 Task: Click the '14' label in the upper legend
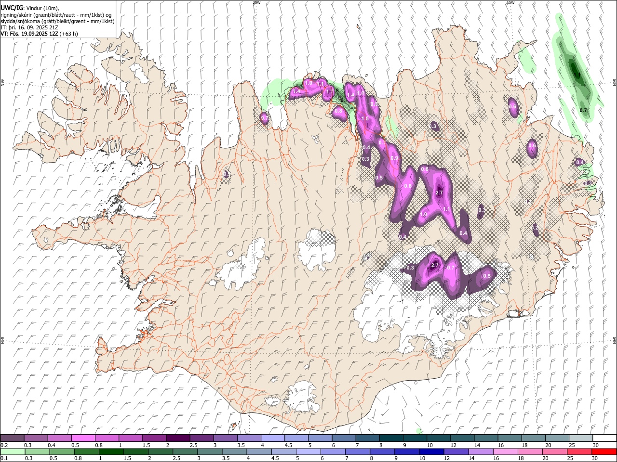tap(477, 445)
